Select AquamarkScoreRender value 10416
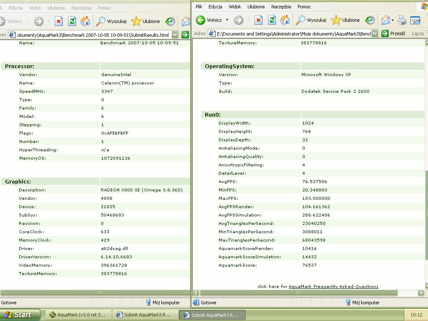Viewport: 428px width, 321px height. point(309,248)
